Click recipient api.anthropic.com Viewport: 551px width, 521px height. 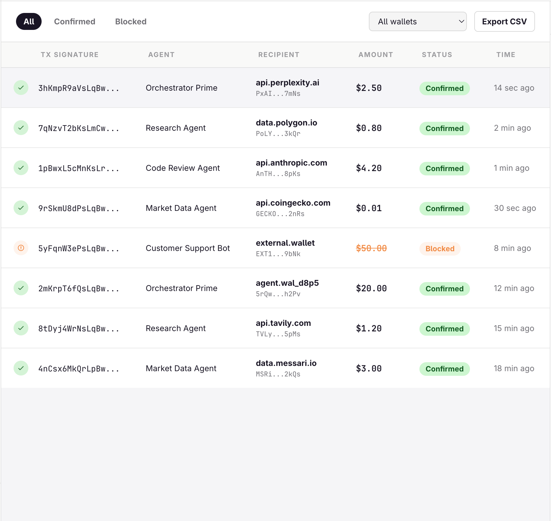click(292, 163)
